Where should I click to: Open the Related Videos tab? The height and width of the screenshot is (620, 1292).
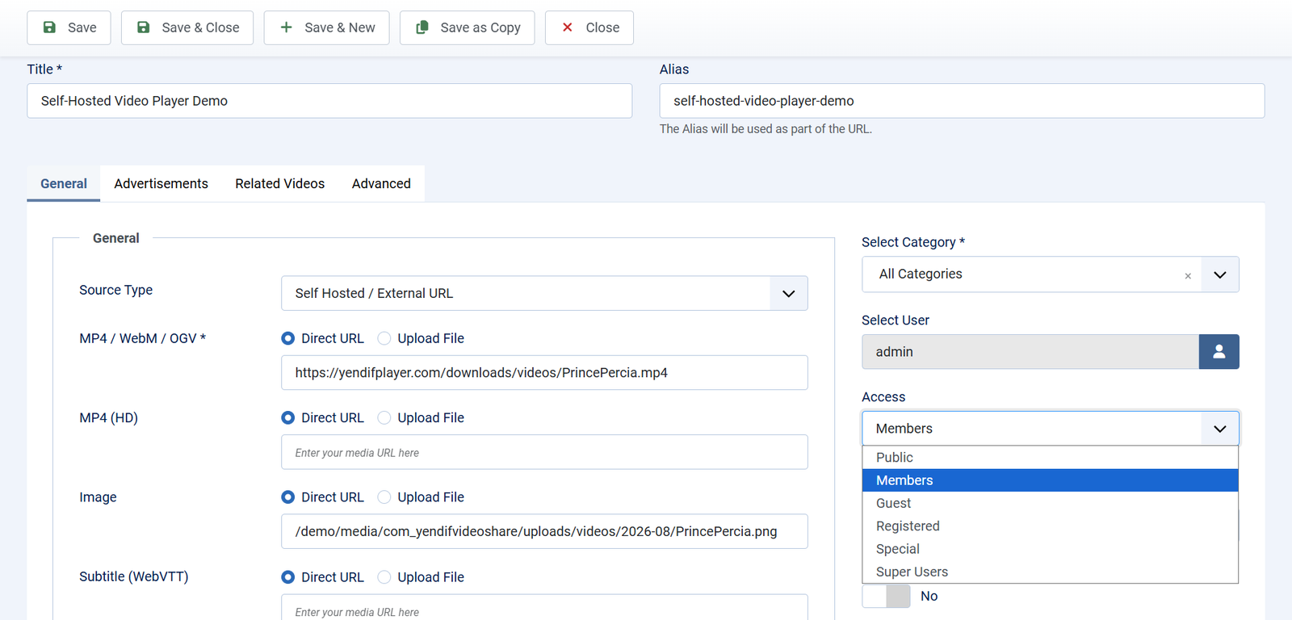point(280,184)
